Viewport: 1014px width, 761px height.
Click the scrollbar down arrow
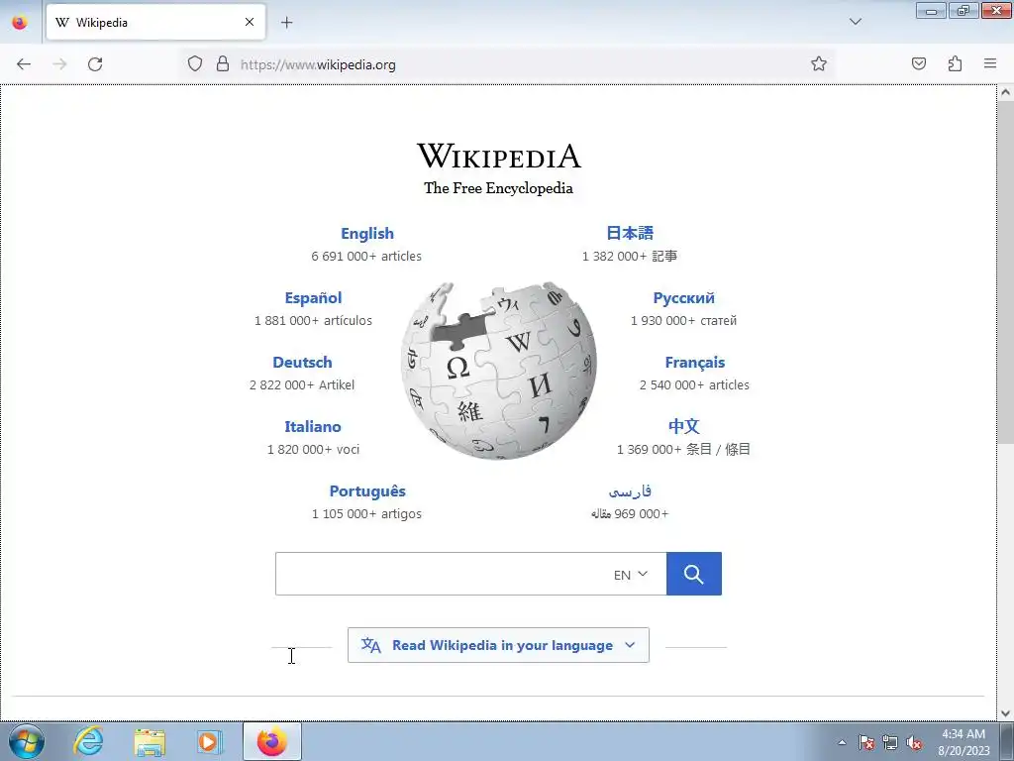pyautogui.click(x=1006, y=713)
